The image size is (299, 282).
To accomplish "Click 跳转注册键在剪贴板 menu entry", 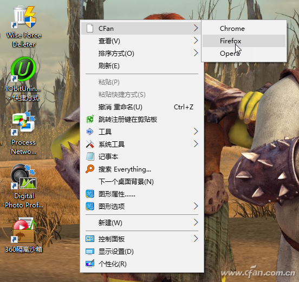I will 142,120.
